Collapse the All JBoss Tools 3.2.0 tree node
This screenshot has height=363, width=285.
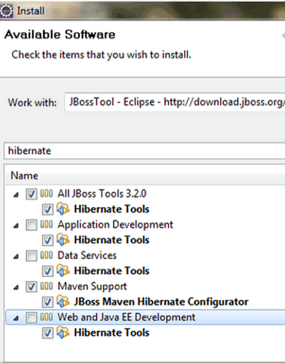coord(16,195)
